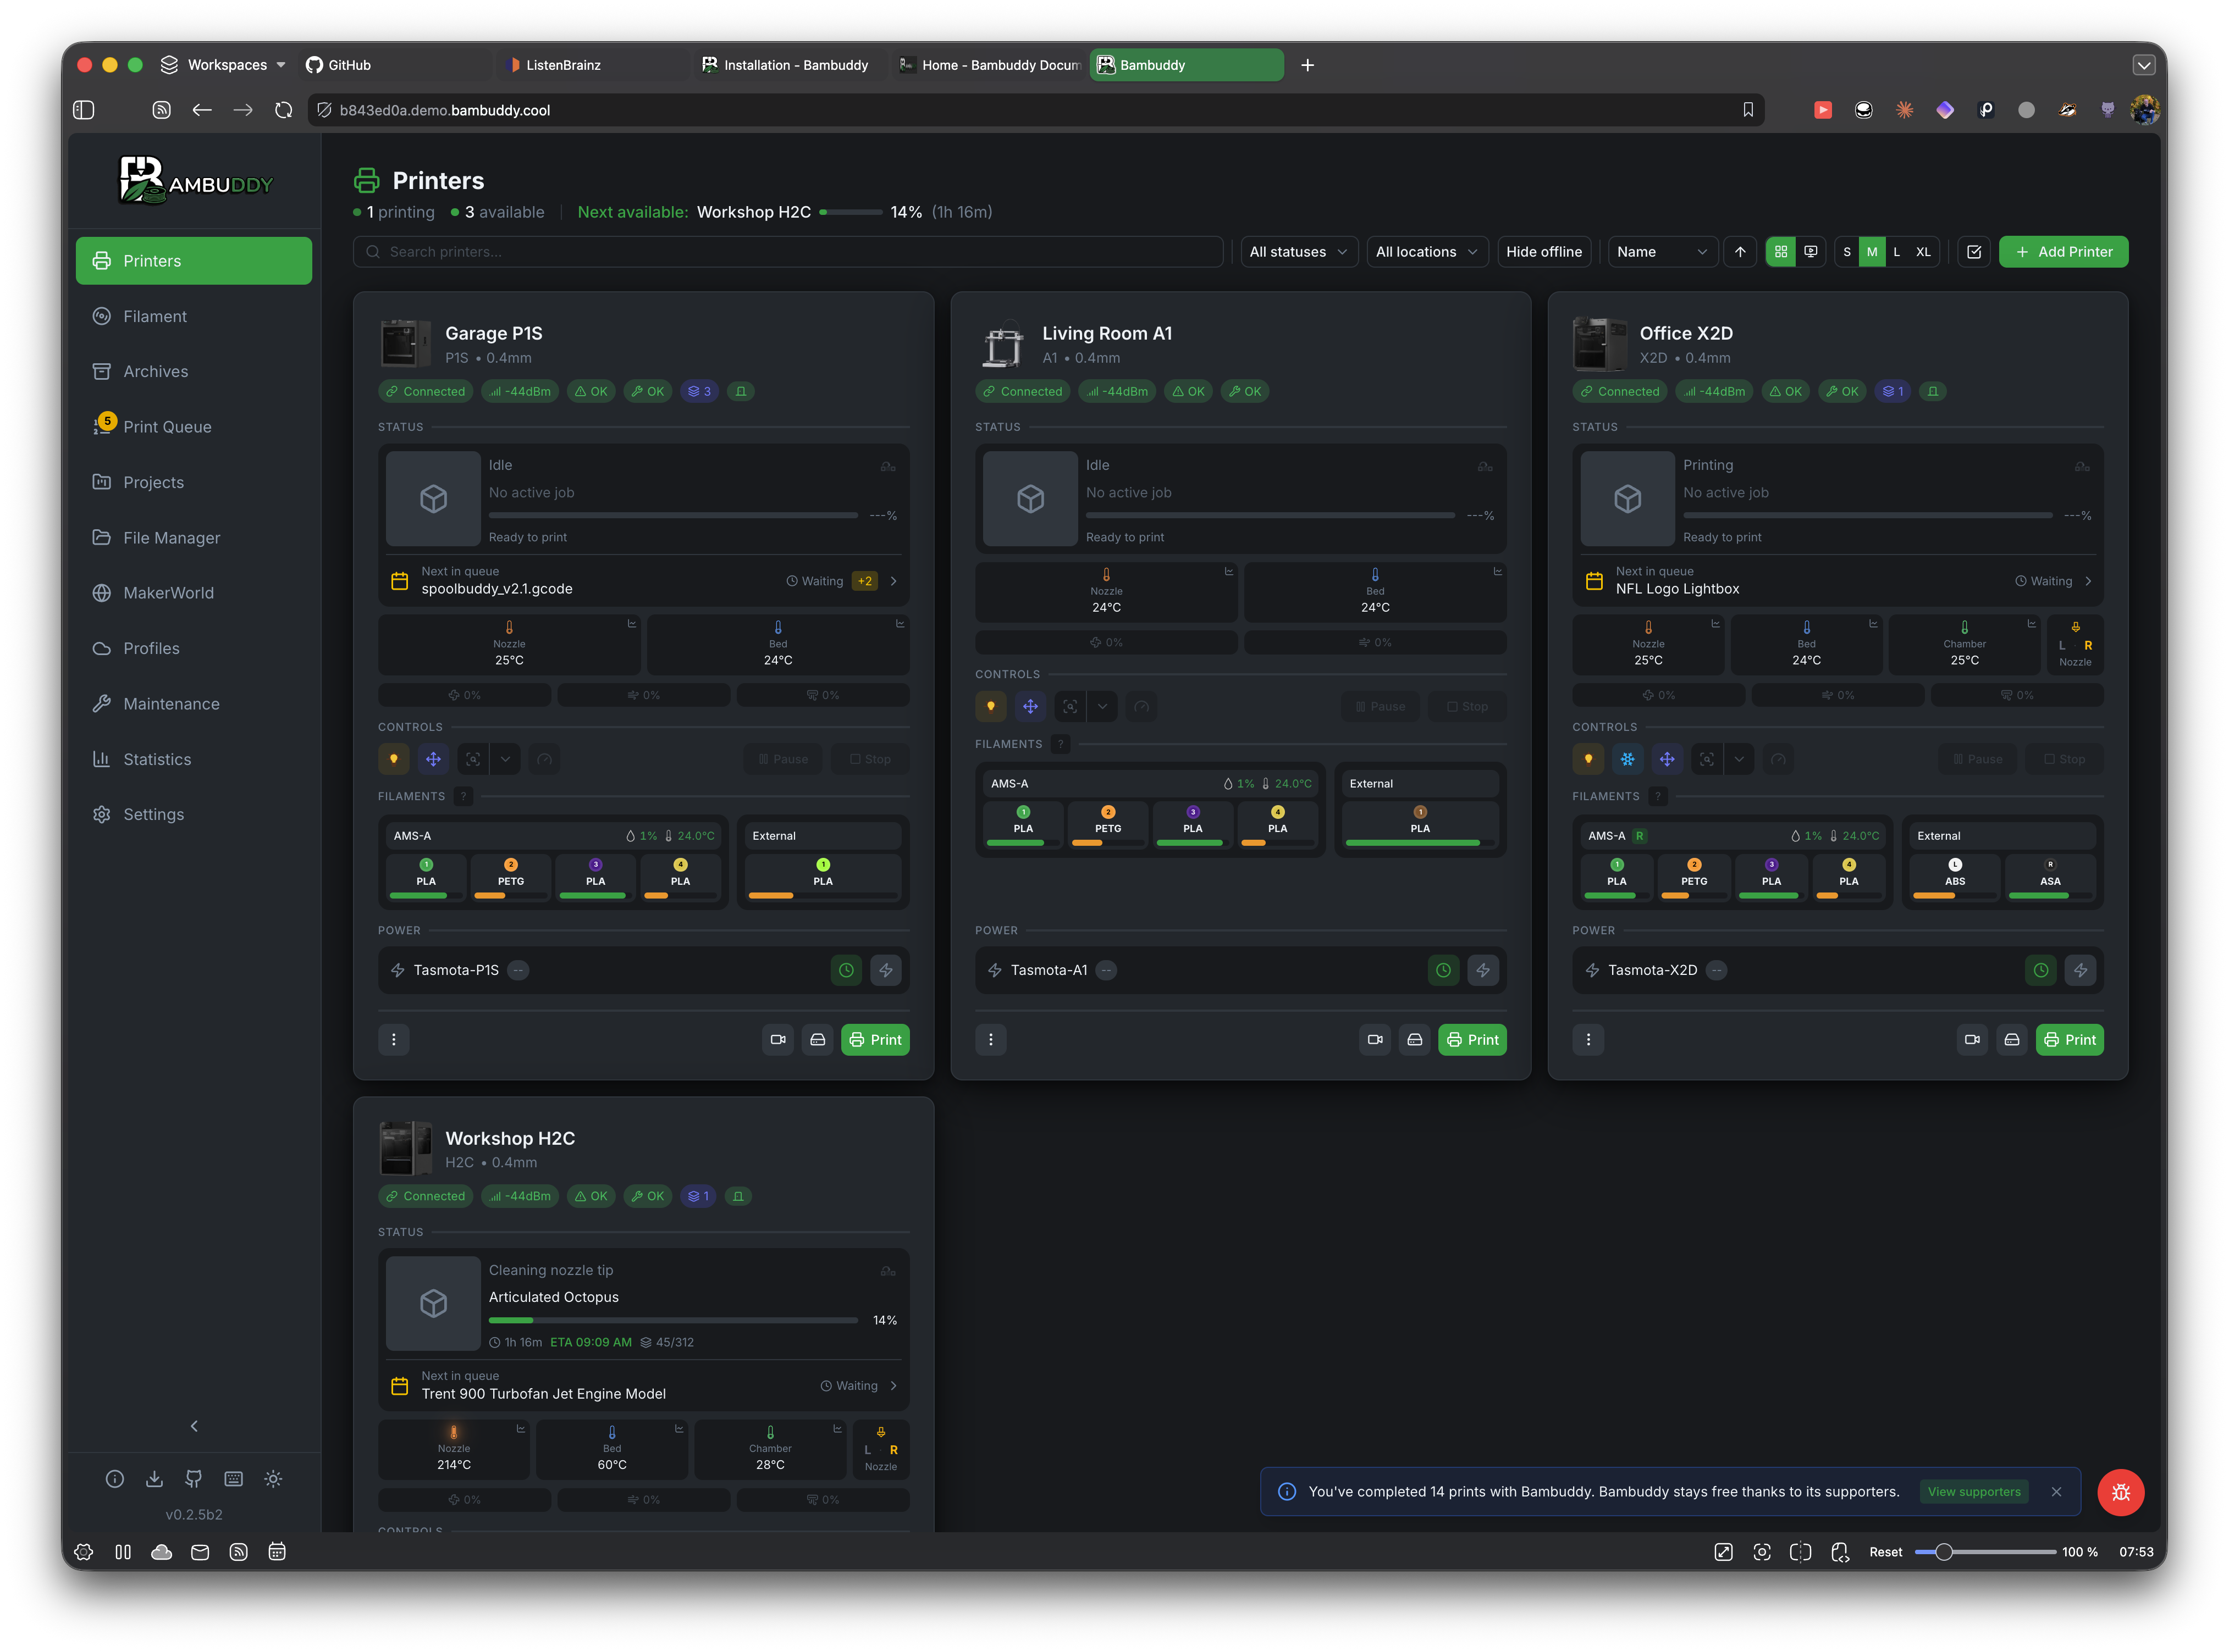The width and height of the screenshot is (2229, 1652).
Task: Click Print on Garage P1S card
Action: [x=875, y=1040]
